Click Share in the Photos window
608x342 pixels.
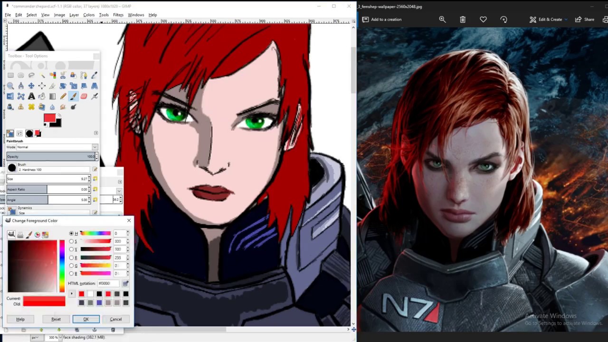(585, 19)
